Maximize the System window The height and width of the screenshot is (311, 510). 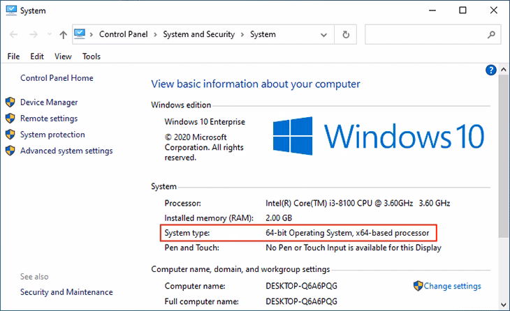[x=462, y=10]
